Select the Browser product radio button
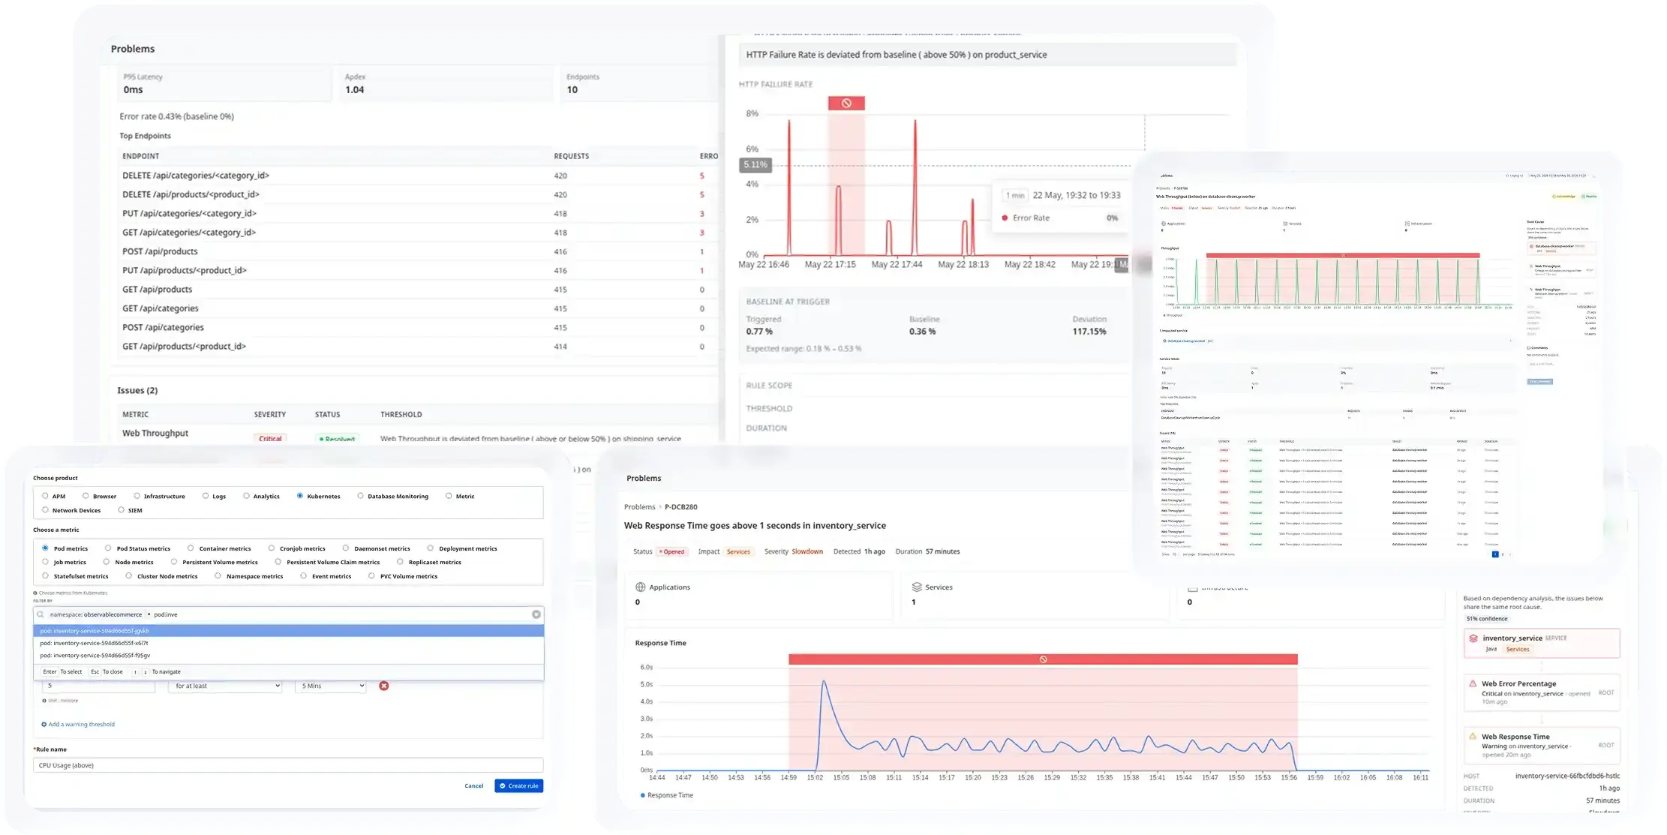The image size is (1667, 835). pyautogui.click(x=86, y=496)
